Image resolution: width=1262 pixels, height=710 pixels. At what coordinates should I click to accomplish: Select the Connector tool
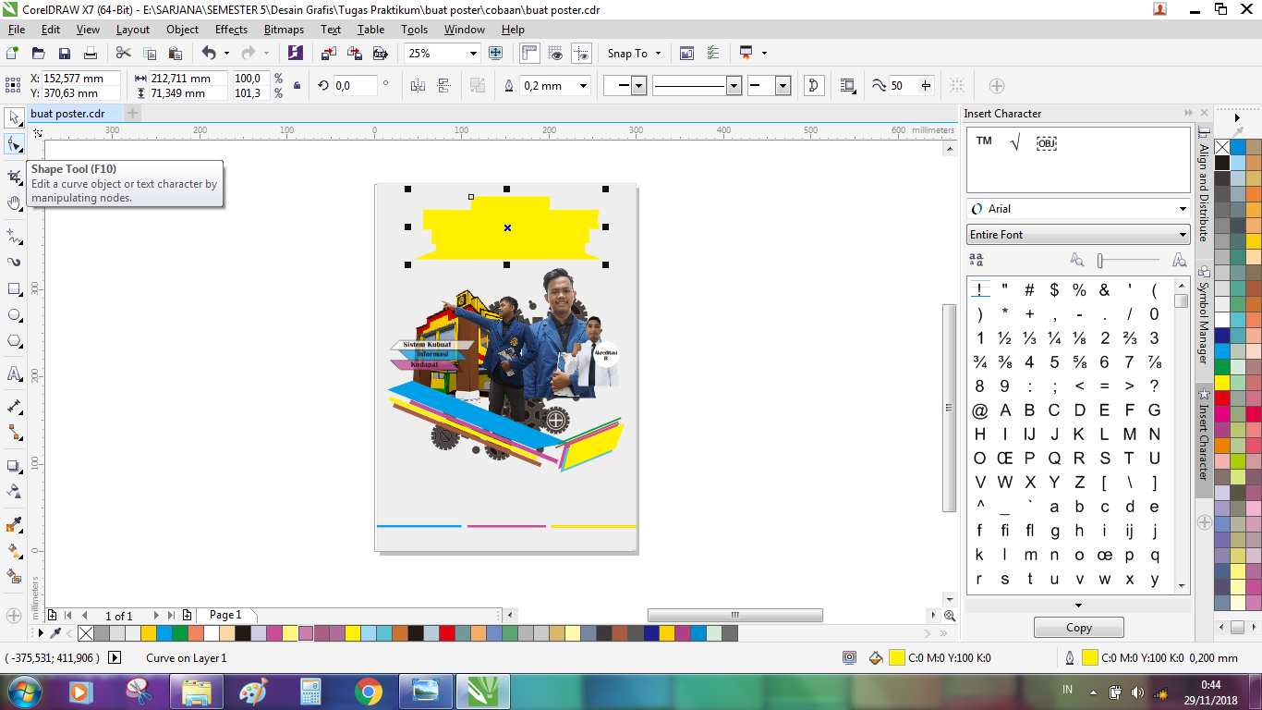(x=14, y=432)
